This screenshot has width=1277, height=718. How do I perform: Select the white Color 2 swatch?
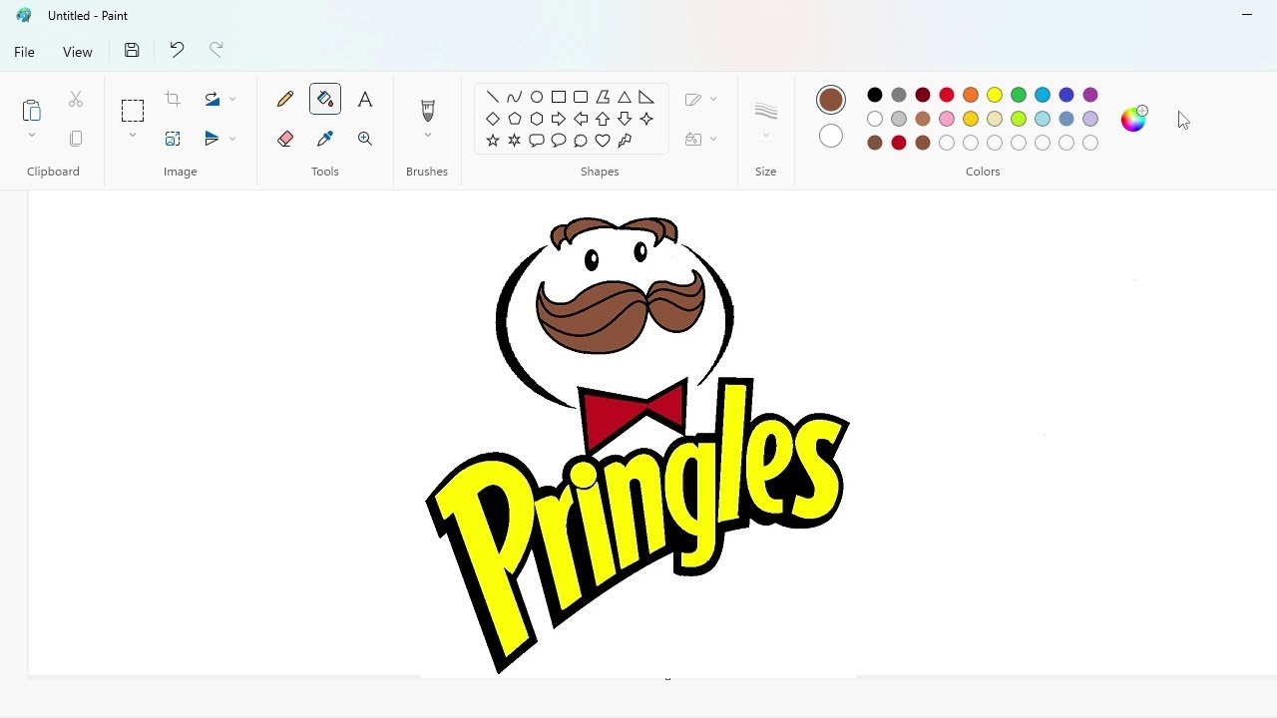click(831, 137)
